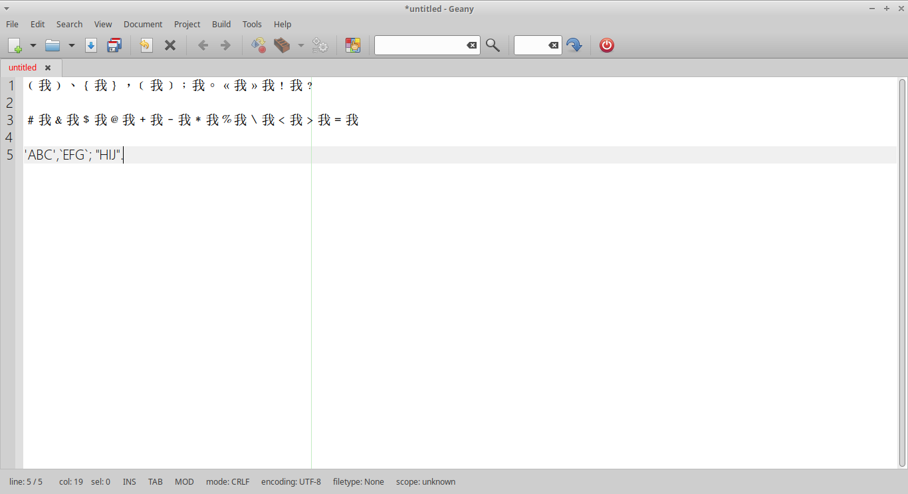The height and width of the screenshot is (494, 908).
Task: Click the Save All documents icon
Action: point(114,45)
